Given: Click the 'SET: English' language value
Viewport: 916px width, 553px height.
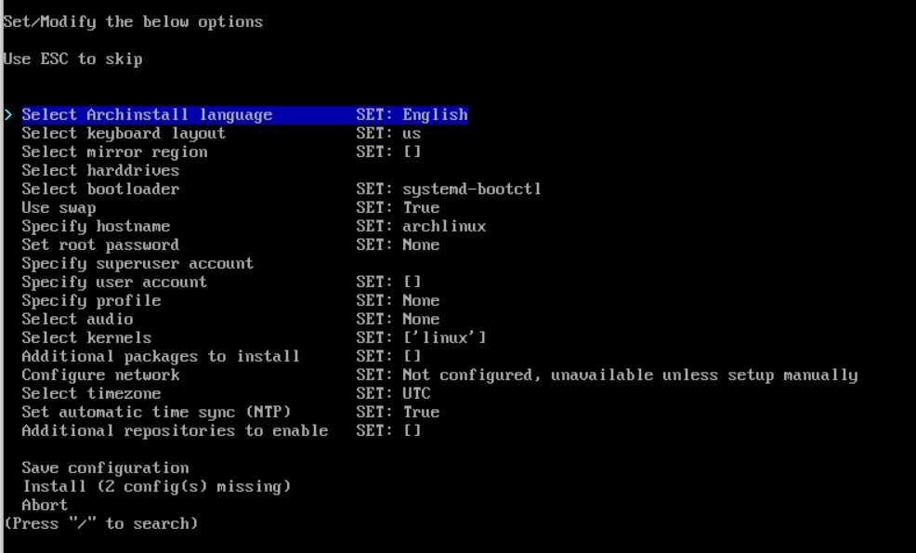Looking at the screenshot, I should (412, 114).
